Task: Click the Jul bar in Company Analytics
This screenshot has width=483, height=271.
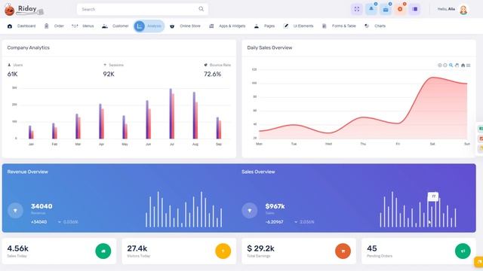Action: (x=172, y=114)
